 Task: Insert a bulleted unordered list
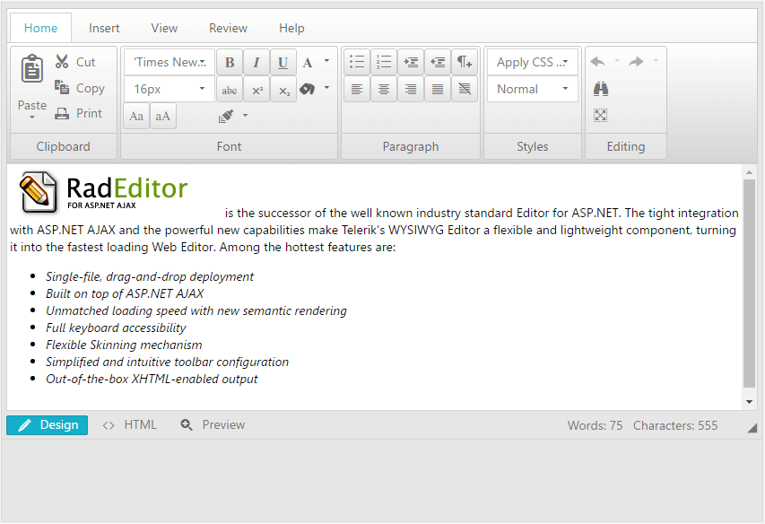pyautogui.click(x=357, y=62)
